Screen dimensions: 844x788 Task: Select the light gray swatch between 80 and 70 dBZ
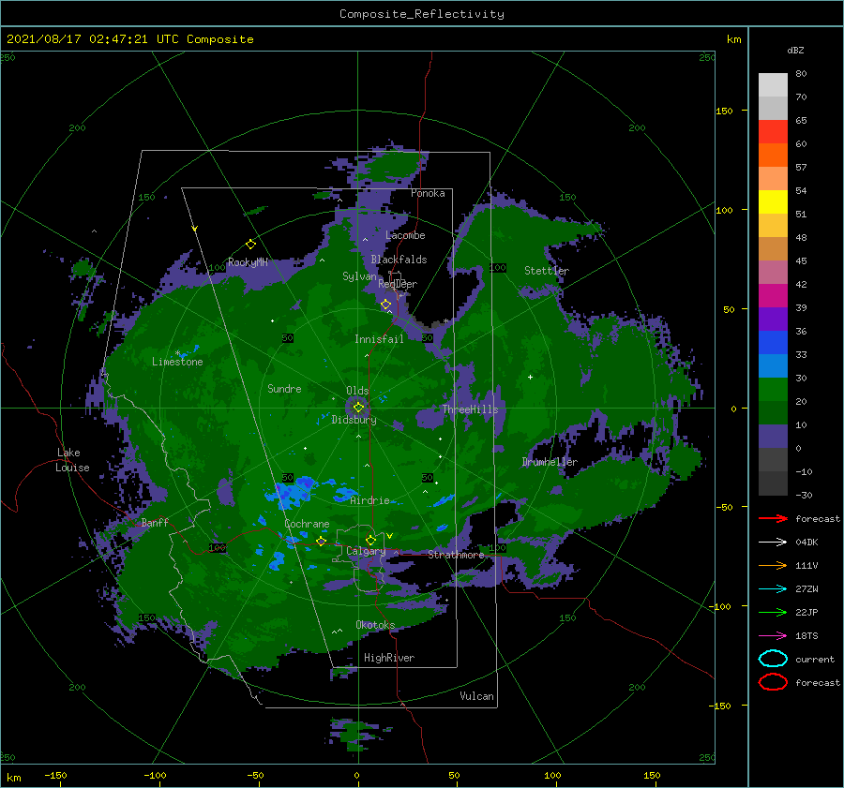773,85
